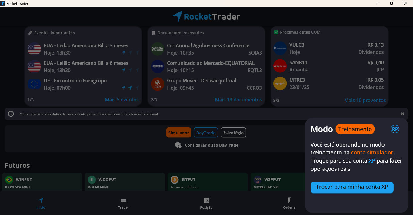Click the document icon beside Documentos relevantes
Image resolution: width=413 pixels, height=215 pixels.
[154, 33]
